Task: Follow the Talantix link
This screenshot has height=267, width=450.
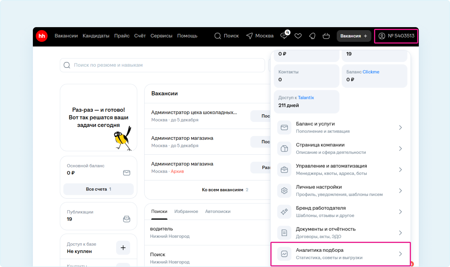Action: click(x=306, y=98)
